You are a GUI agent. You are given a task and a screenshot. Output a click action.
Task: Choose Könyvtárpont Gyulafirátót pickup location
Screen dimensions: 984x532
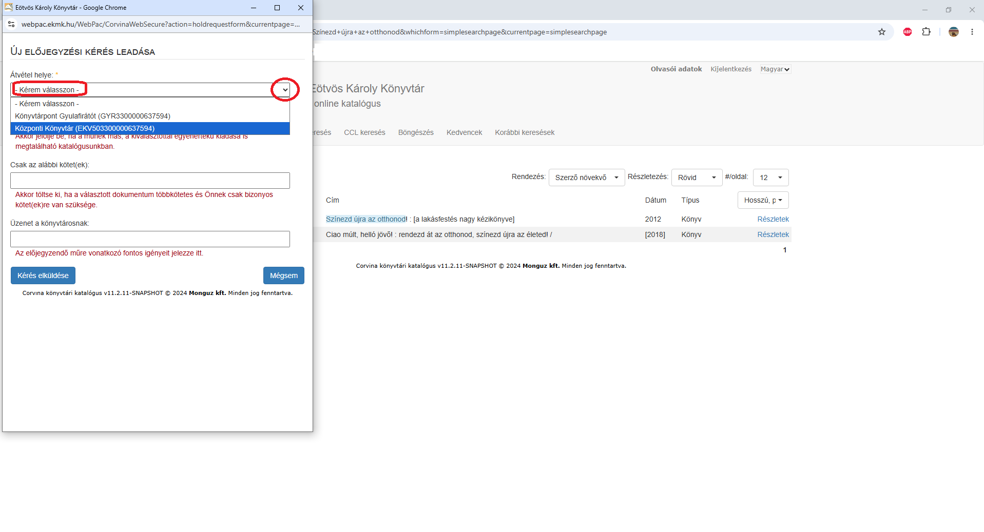[x=150, y=116]
